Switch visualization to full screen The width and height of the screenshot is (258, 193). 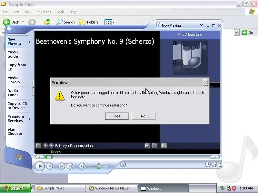pos(154,146)
